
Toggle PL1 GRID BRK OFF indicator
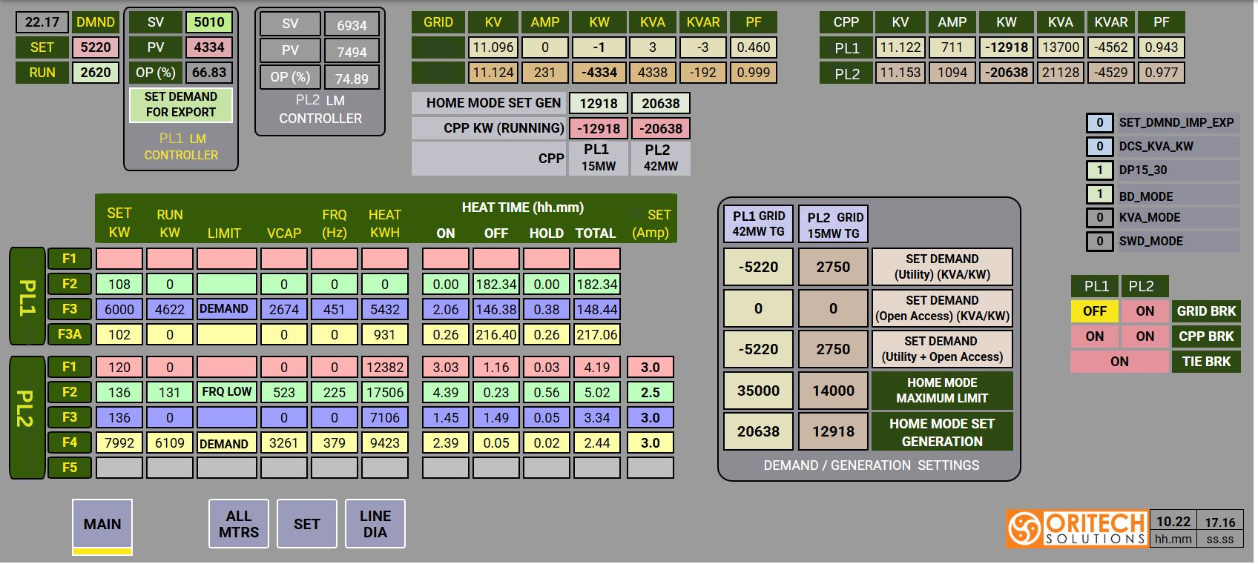pos(1094,311)
